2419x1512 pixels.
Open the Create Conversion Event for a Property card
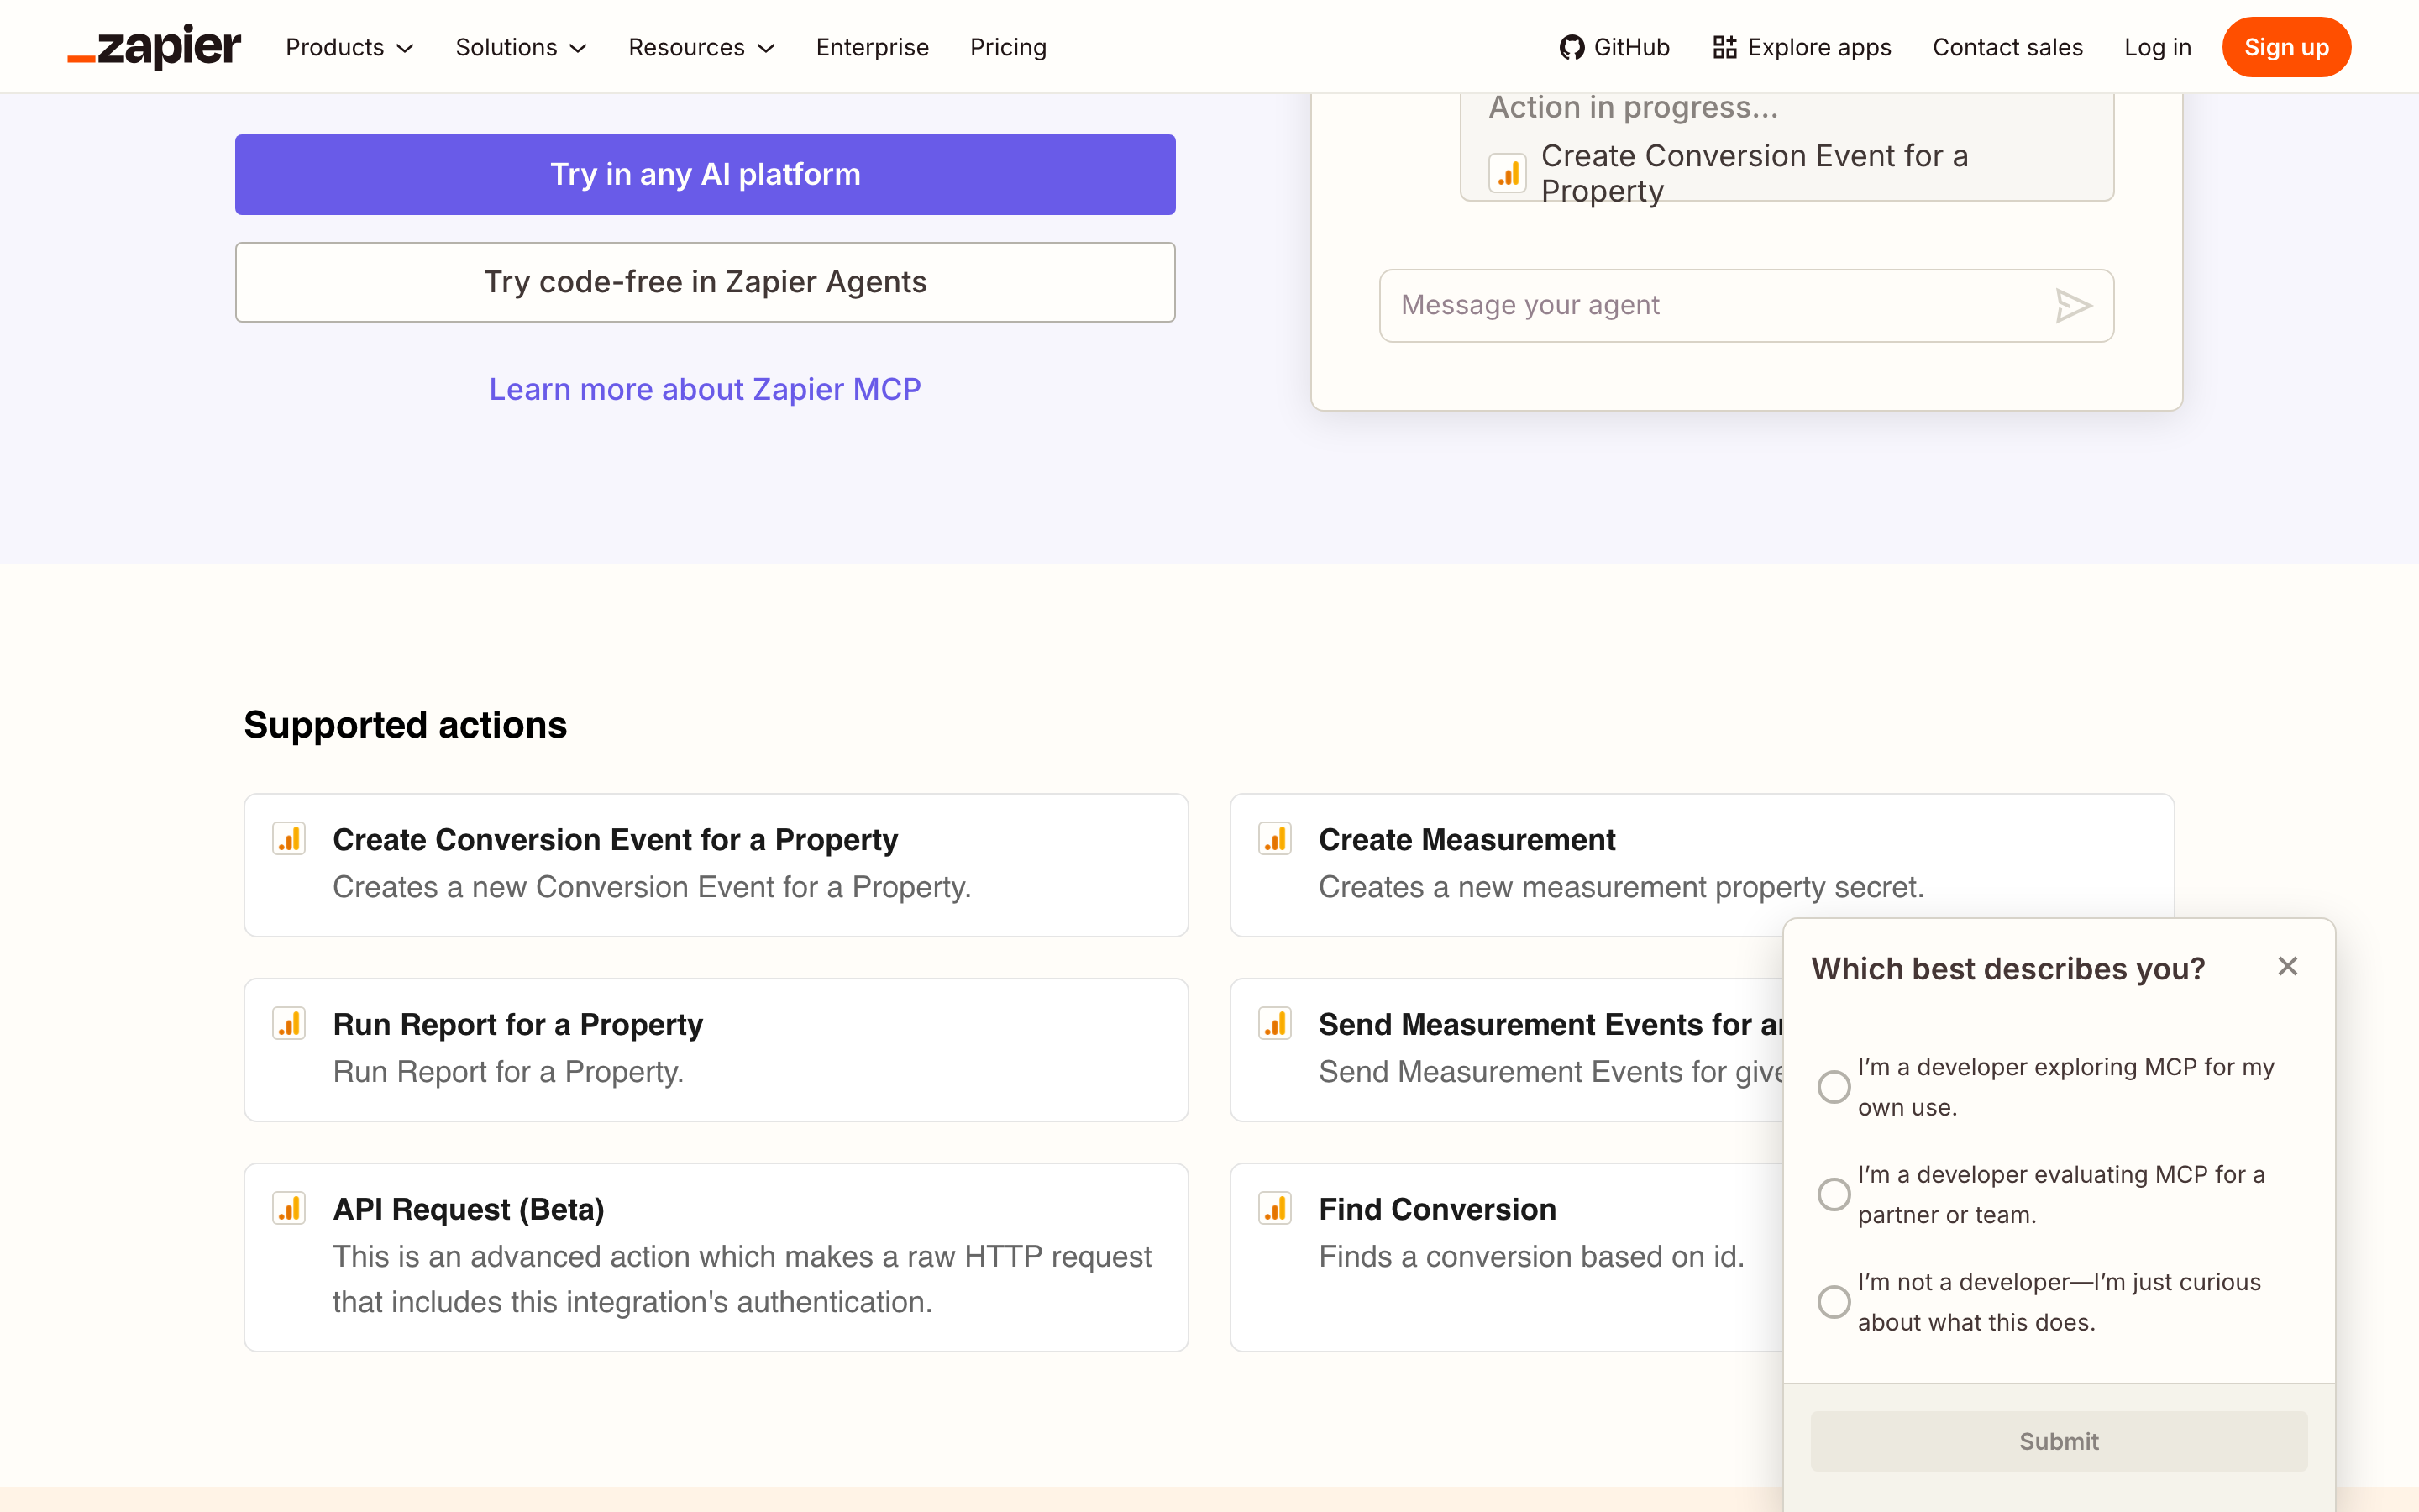pyautogui.click(x=716, y=865)
